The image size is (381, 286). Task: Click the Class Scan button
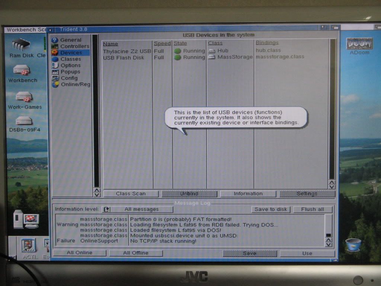[131, 194]
